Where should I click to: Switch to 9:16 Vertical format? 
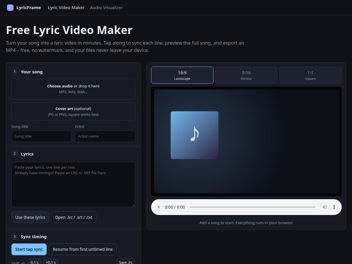click(246, 75)
